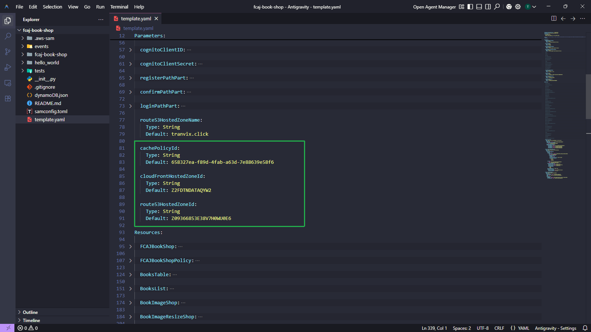Viewport: 591px width, 332px height.
Task: Toggle the secondary side bar
Action: [488, 7]
